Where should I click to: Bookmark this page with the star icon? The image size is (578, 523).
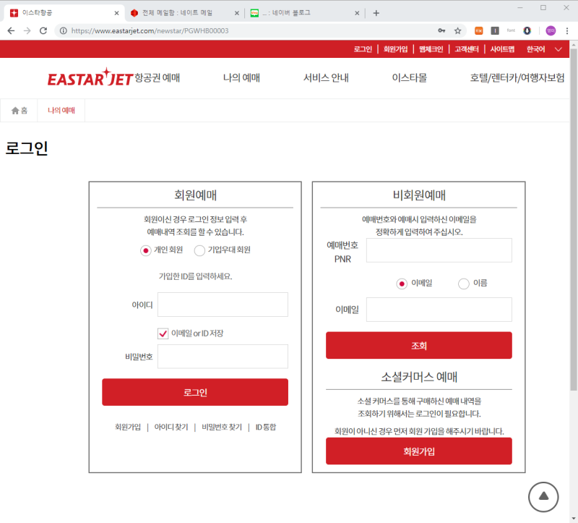point(458,30)
